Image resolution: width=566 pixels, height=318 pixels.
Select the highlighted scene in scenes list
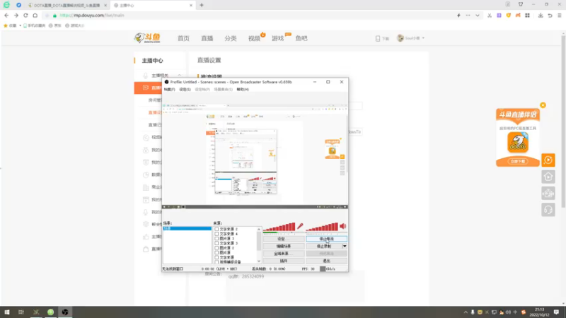click(x=187, y=228)
